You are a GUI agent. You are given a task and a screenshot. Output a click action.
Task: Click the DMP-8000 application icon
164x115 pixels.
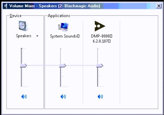(100, 26)
